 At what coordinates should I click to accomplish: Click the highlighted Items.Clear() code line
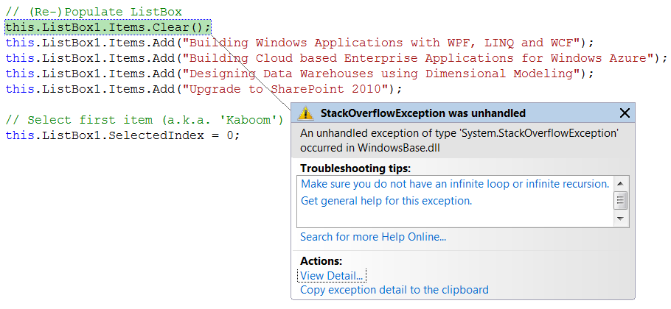pyautogui.click(x=108, y=28)
